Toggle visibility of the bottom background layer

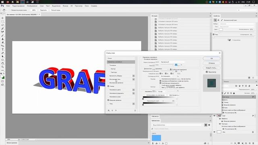214,132
